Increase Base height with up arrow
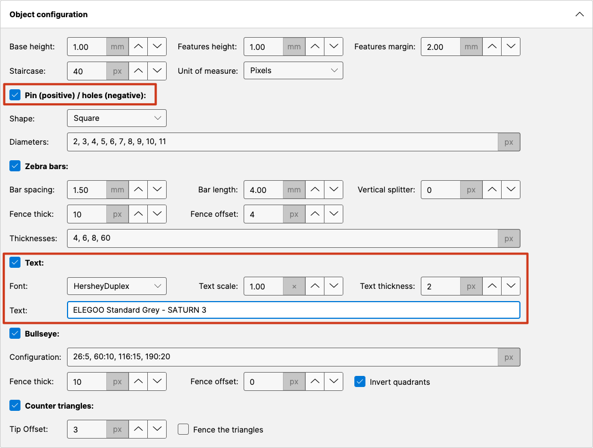This screenshot has width=593, height=448. tap(138, 47)
